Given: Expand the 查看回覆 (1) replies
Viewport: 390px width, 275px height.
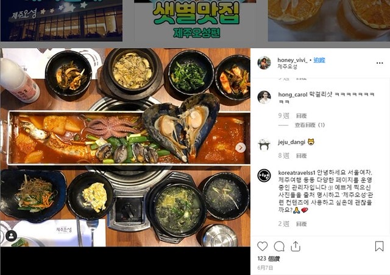Looking at the screenshot, I should coord(310,125).
